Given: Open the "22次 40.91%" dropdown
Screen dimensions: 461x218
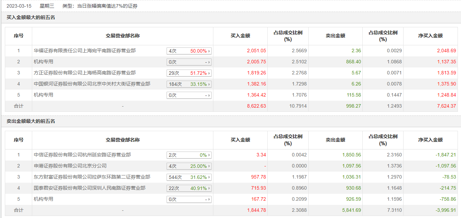Looking at the screenshot, I should tap(189, 188).
